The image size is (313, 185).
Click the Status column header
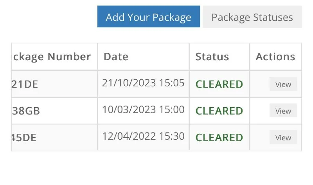pos(212,57)
